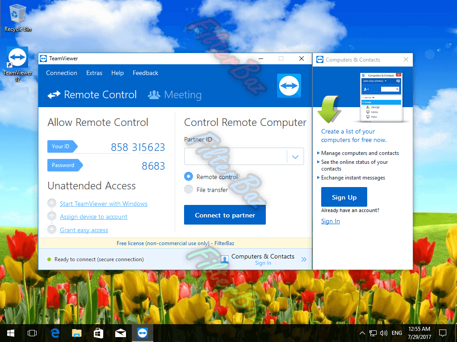Click the plus icon beside Grant easy access
The height and width of the screenshot is (342, 457).
pos(52,230)
